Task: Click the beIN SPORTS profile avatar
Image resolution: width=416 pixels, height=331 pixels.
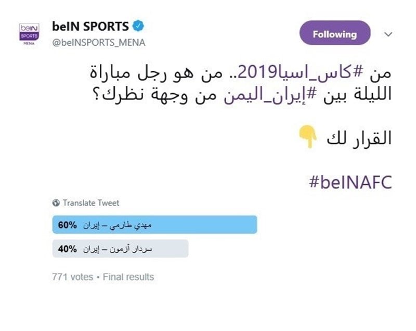Action: point(28,32)
